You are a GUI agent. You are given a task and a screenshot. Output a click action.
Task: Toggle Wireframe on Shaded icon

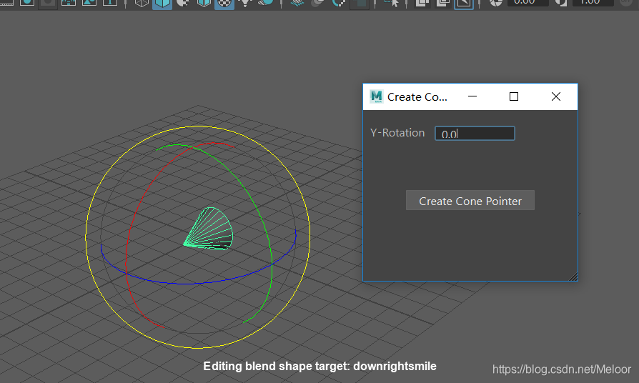coord(204,3)
